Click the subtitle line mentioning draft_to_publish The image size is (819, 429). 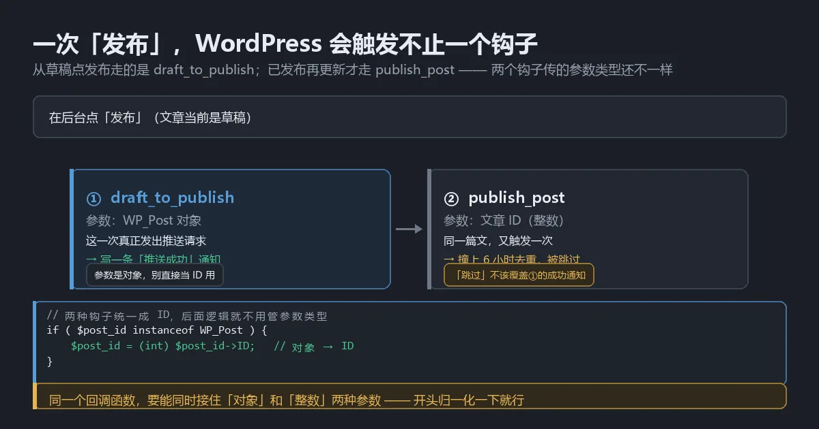(x=353, y=70)
